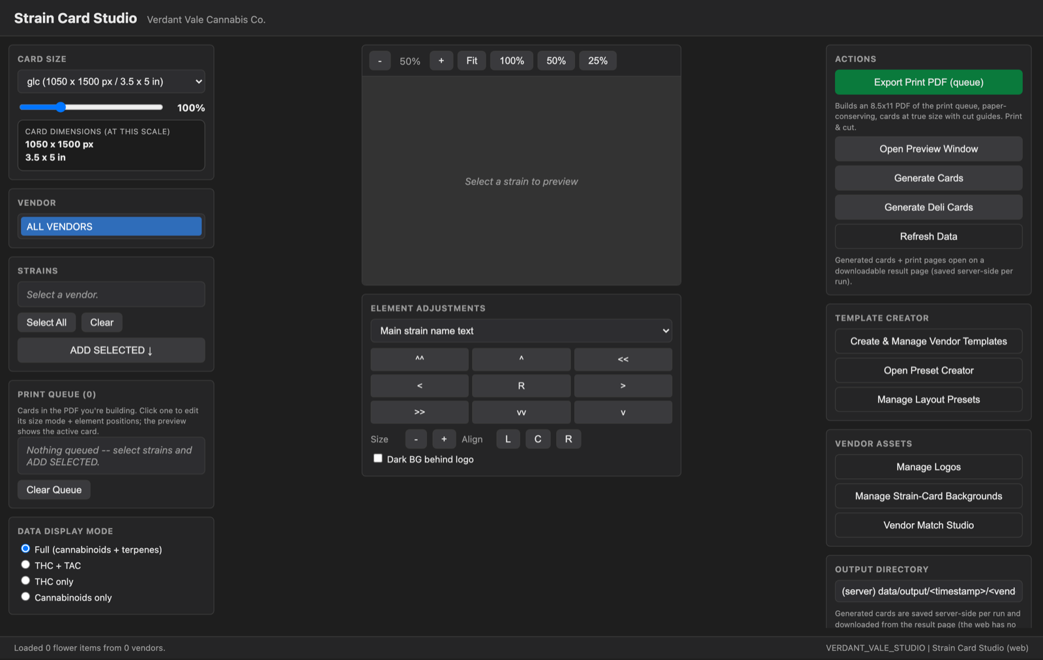This screenshot has height=660, width=1043.
Task: Set preview zoom to 100%
Action: (512, 61)
